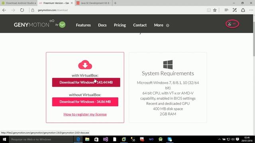The image size is (255, 143).
Task: Add page to favorites star
Action: point(215,10)
